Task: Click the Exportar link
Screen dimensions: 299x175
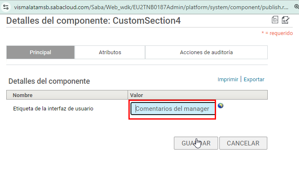Action: tap(254, 79)
